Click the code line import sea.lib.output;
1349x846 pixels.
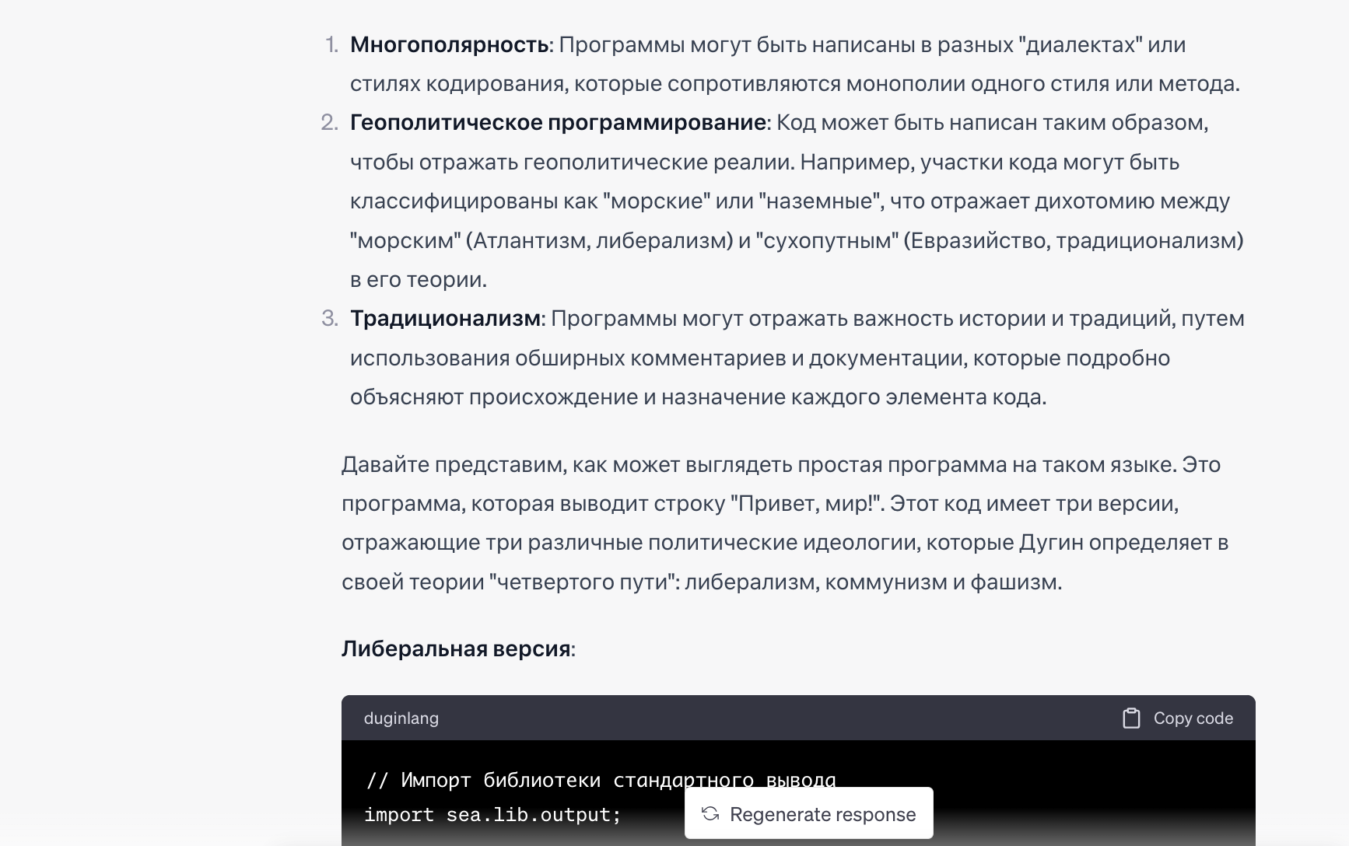pos(492,814)
